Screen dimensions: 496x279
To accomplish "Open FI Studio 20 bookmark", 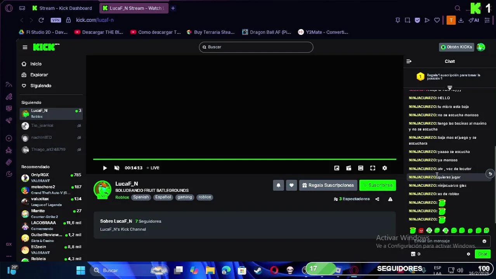I will (x=43, y=32).
